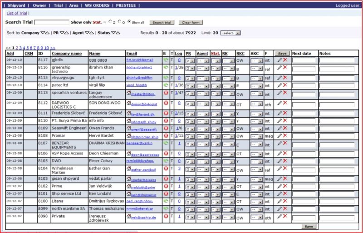The image size is (363, 233).
Task: Delete the Promar row using red X
Action: (x=285, y=135)
